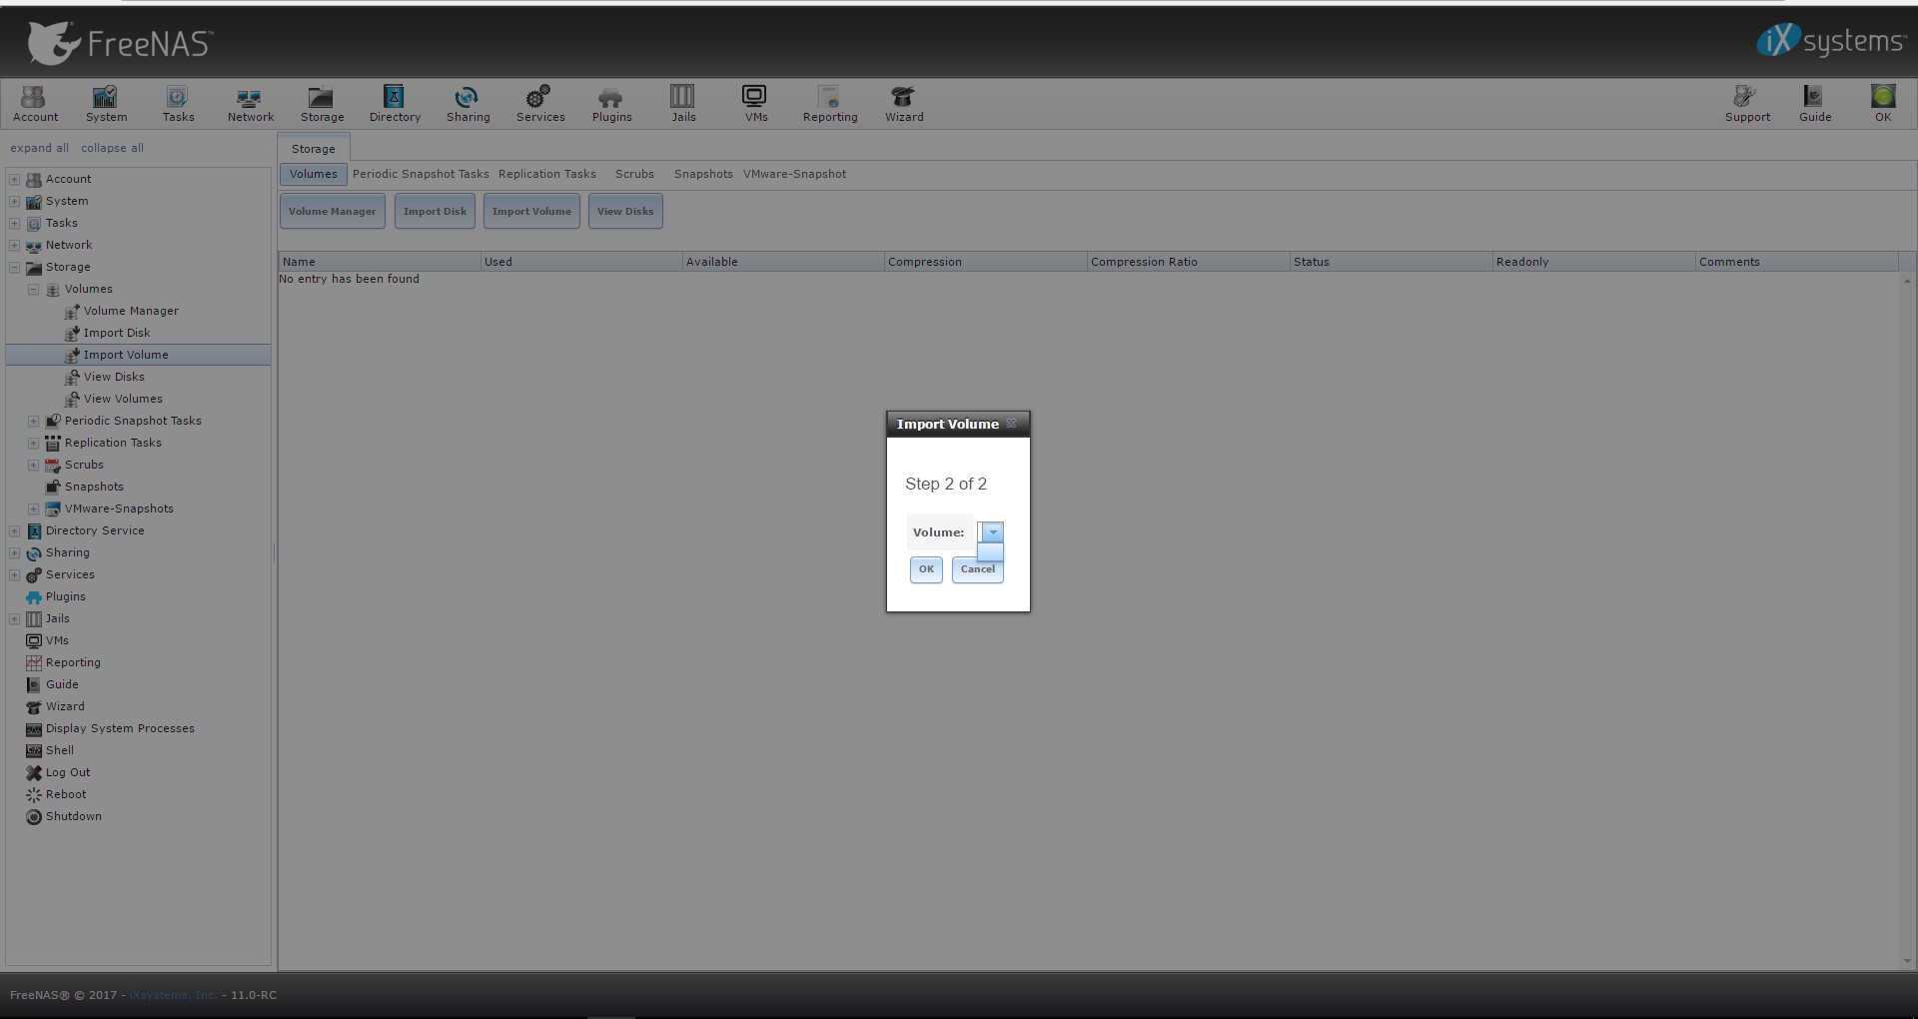
Task: Click the View Disks button
Action: point(625,211)
